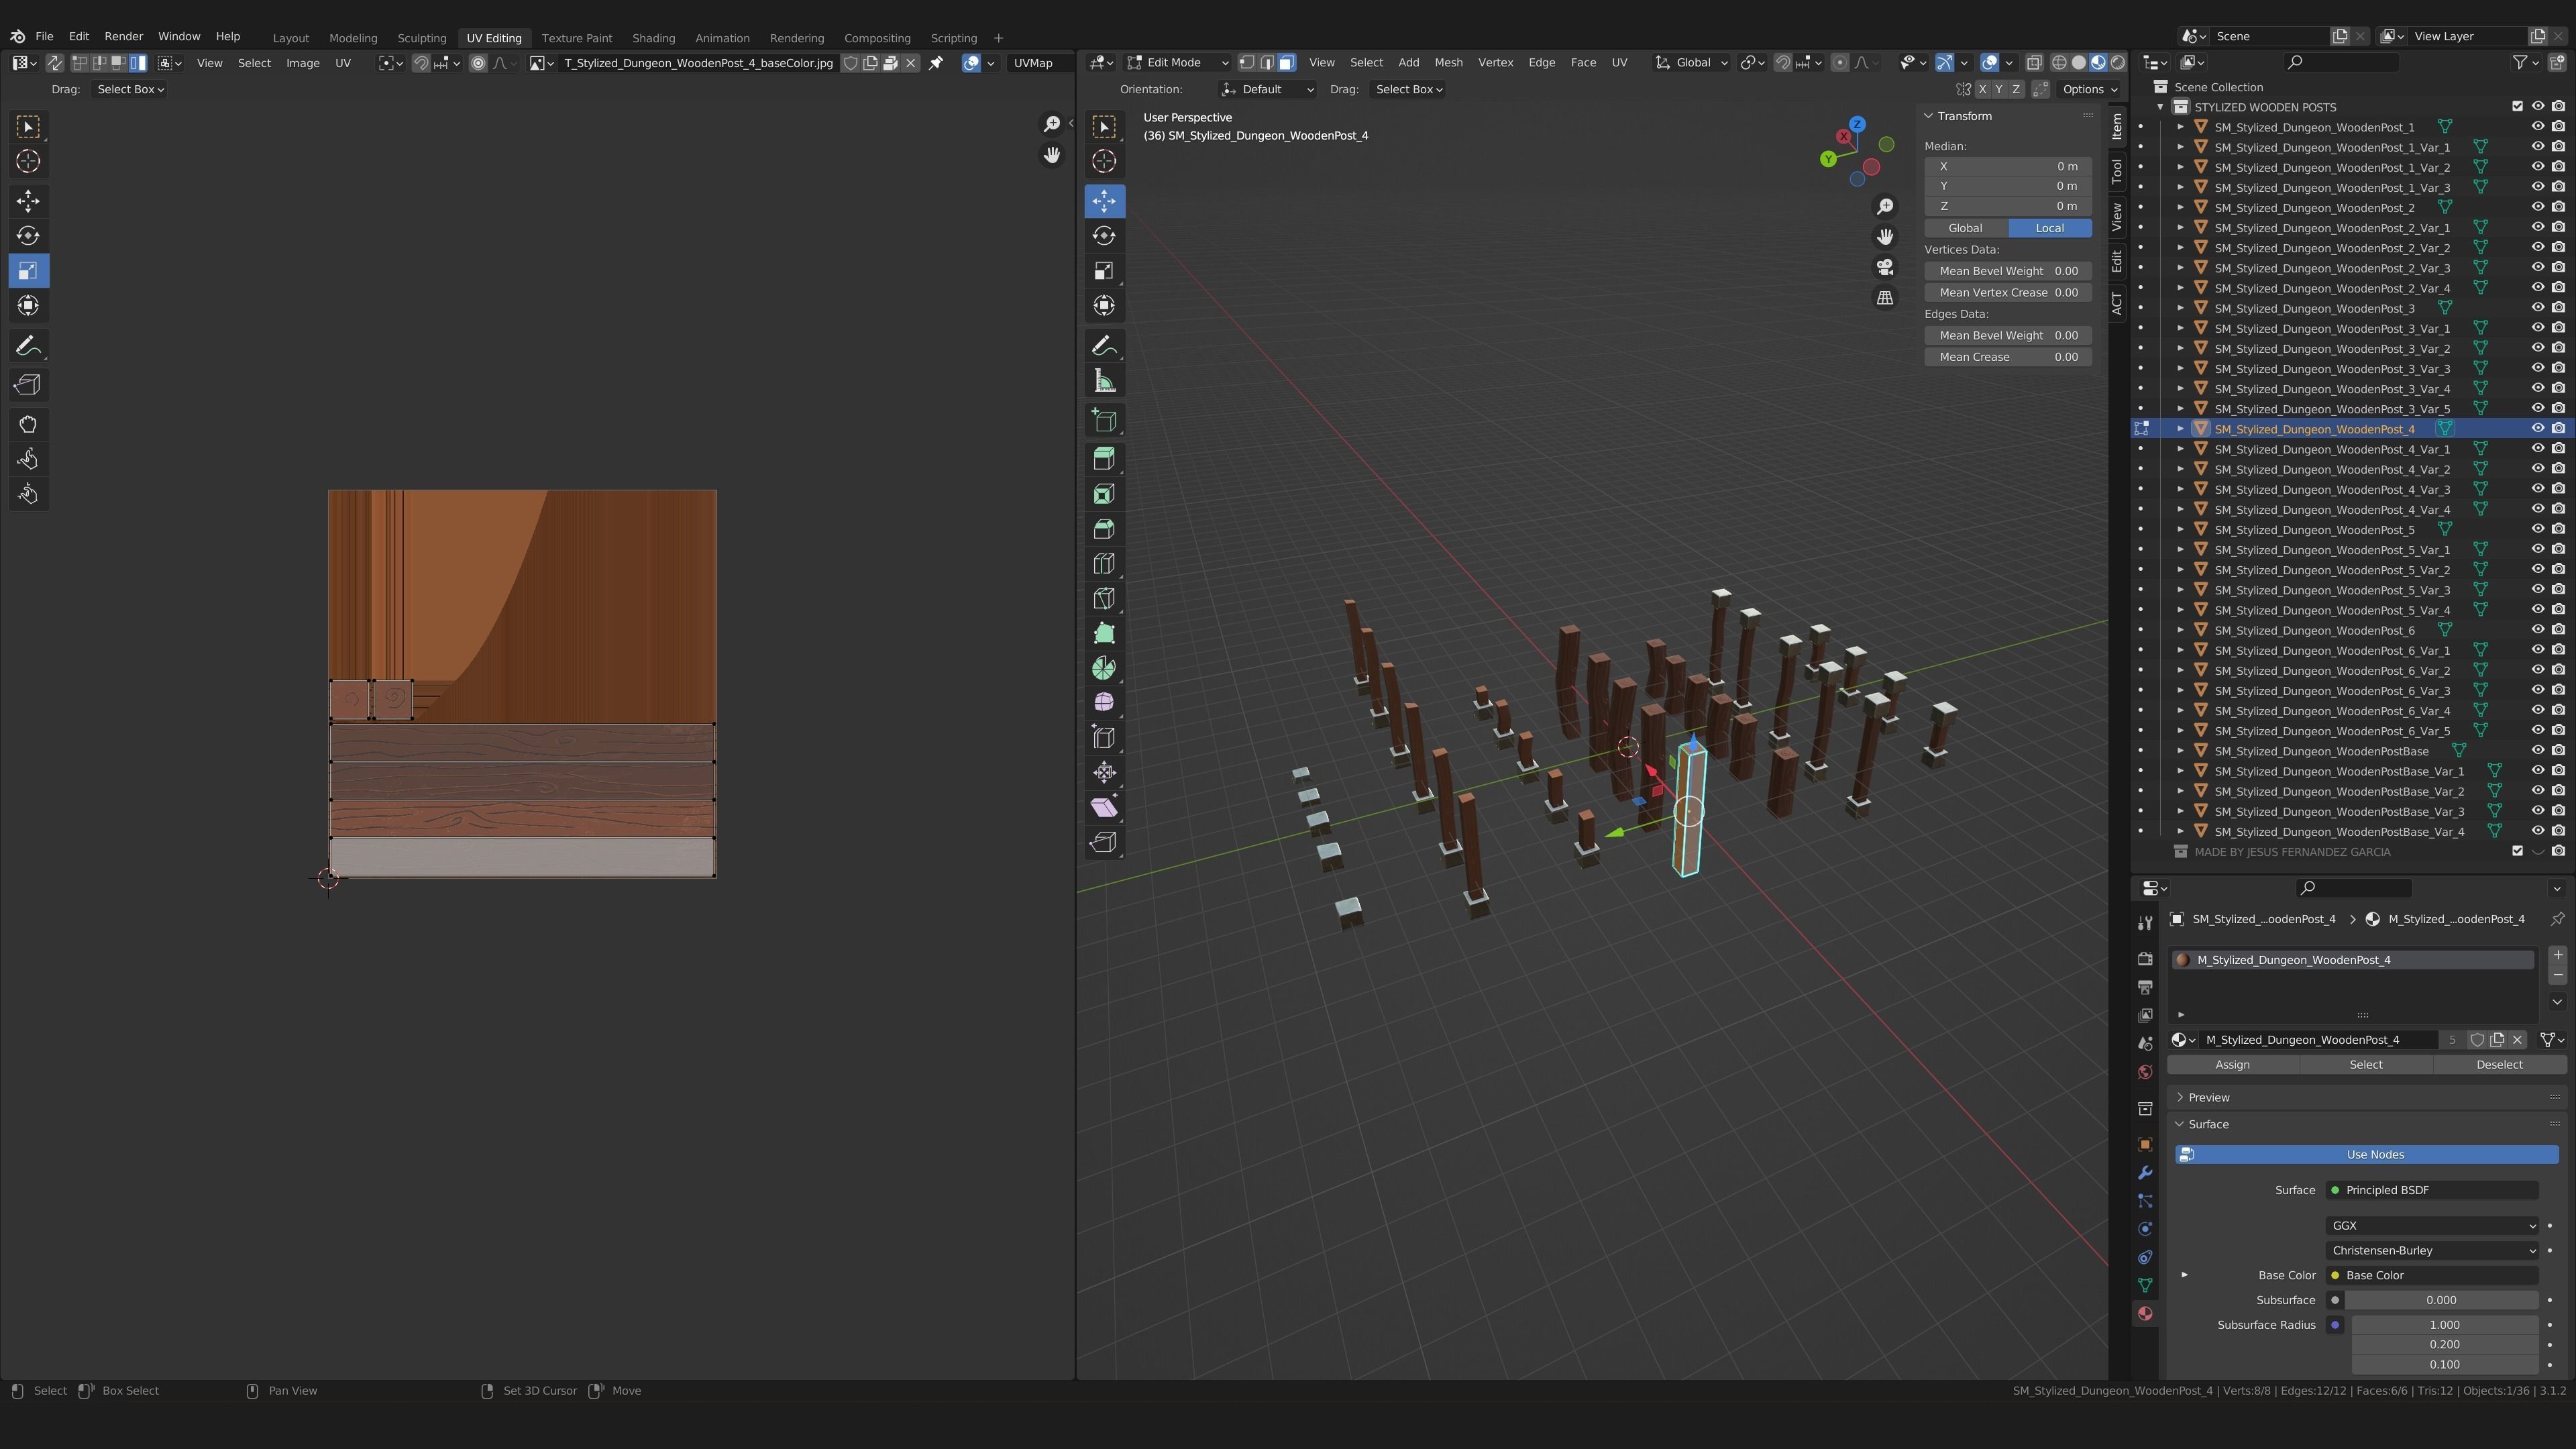
Task: Click the Median X value field
Action: (2008, 167)
